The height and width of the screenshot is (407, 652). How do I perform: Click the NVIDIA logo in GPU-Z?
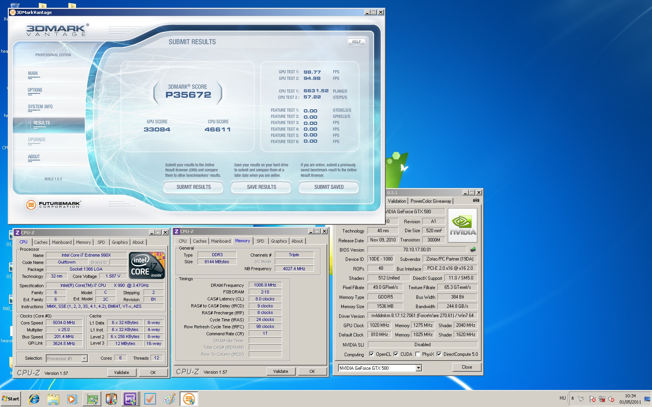[463, 225]
